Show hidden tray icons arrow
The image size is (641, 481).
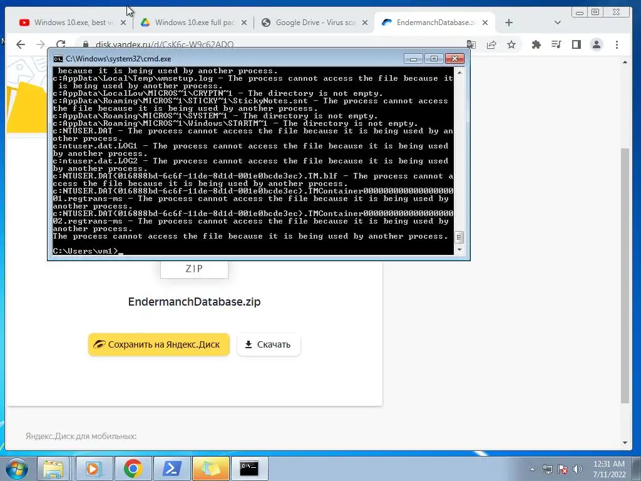click(x=532, y=469)
